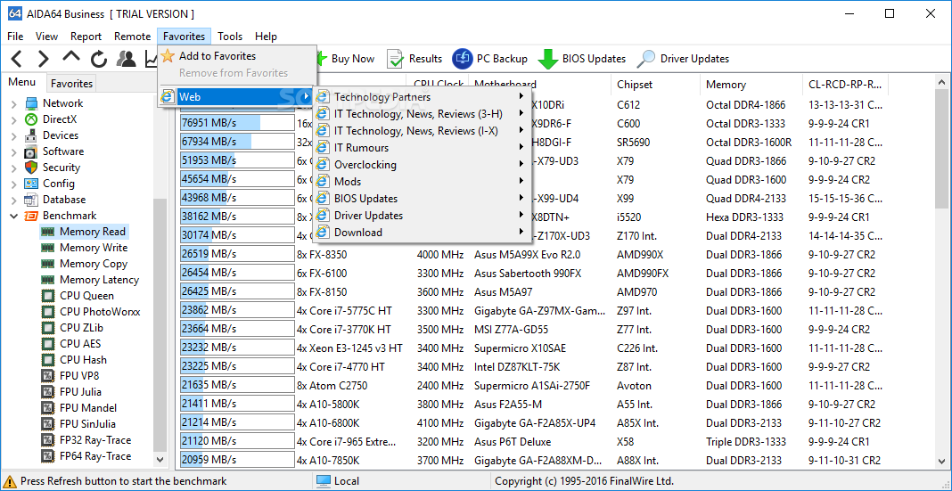Open the IT Rumours submenu

422,148
